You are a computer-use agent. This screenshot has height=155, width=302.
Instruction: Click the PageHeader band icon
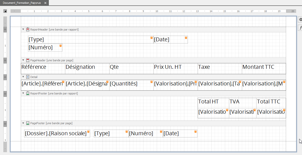coord(28,60)
